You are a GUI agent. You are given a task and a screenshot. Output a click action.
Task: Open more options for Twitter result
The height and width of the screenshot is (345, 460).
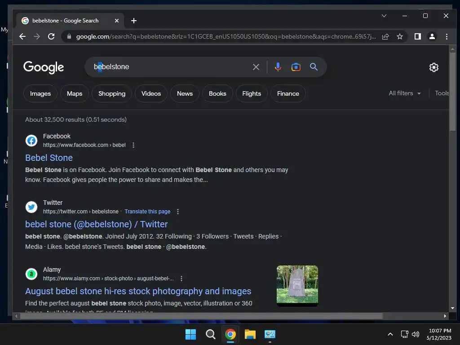tap(178, 212)
